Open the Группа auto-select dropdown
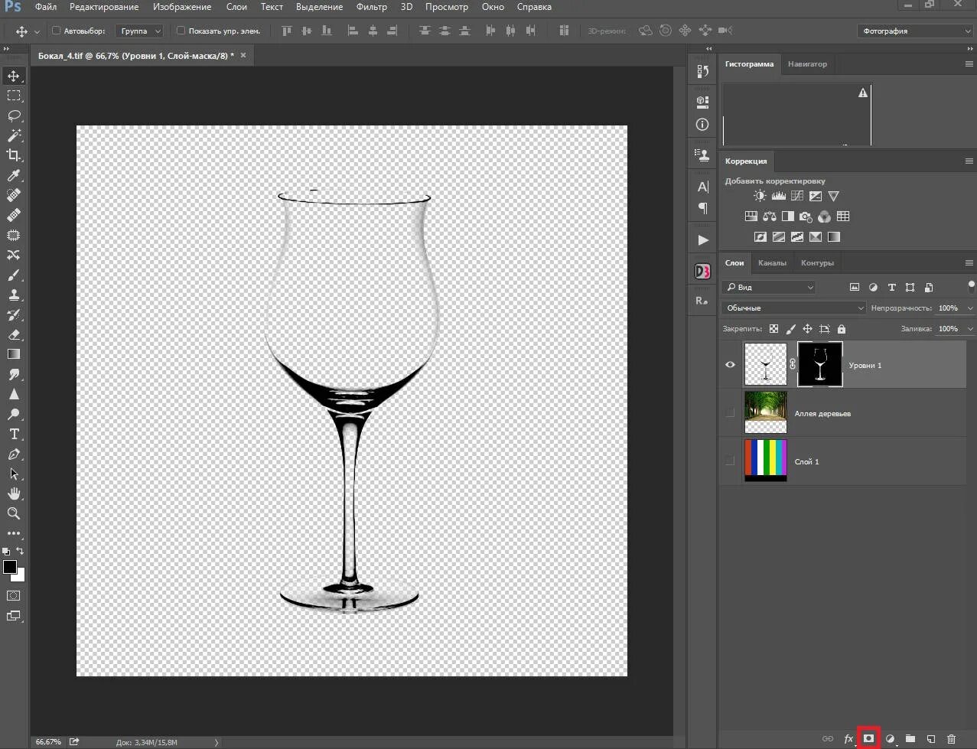The height and width of the screenshot is (749, 977). (x=140, y=31)
